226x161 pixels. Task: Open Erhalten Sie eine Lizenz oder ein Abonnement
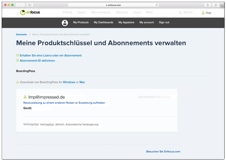tap(51, 55)
